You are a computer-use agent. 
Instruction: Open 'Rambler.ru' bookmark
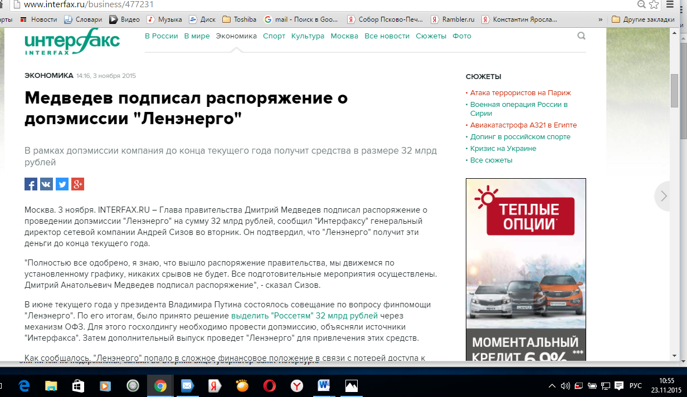coord(453,19)
